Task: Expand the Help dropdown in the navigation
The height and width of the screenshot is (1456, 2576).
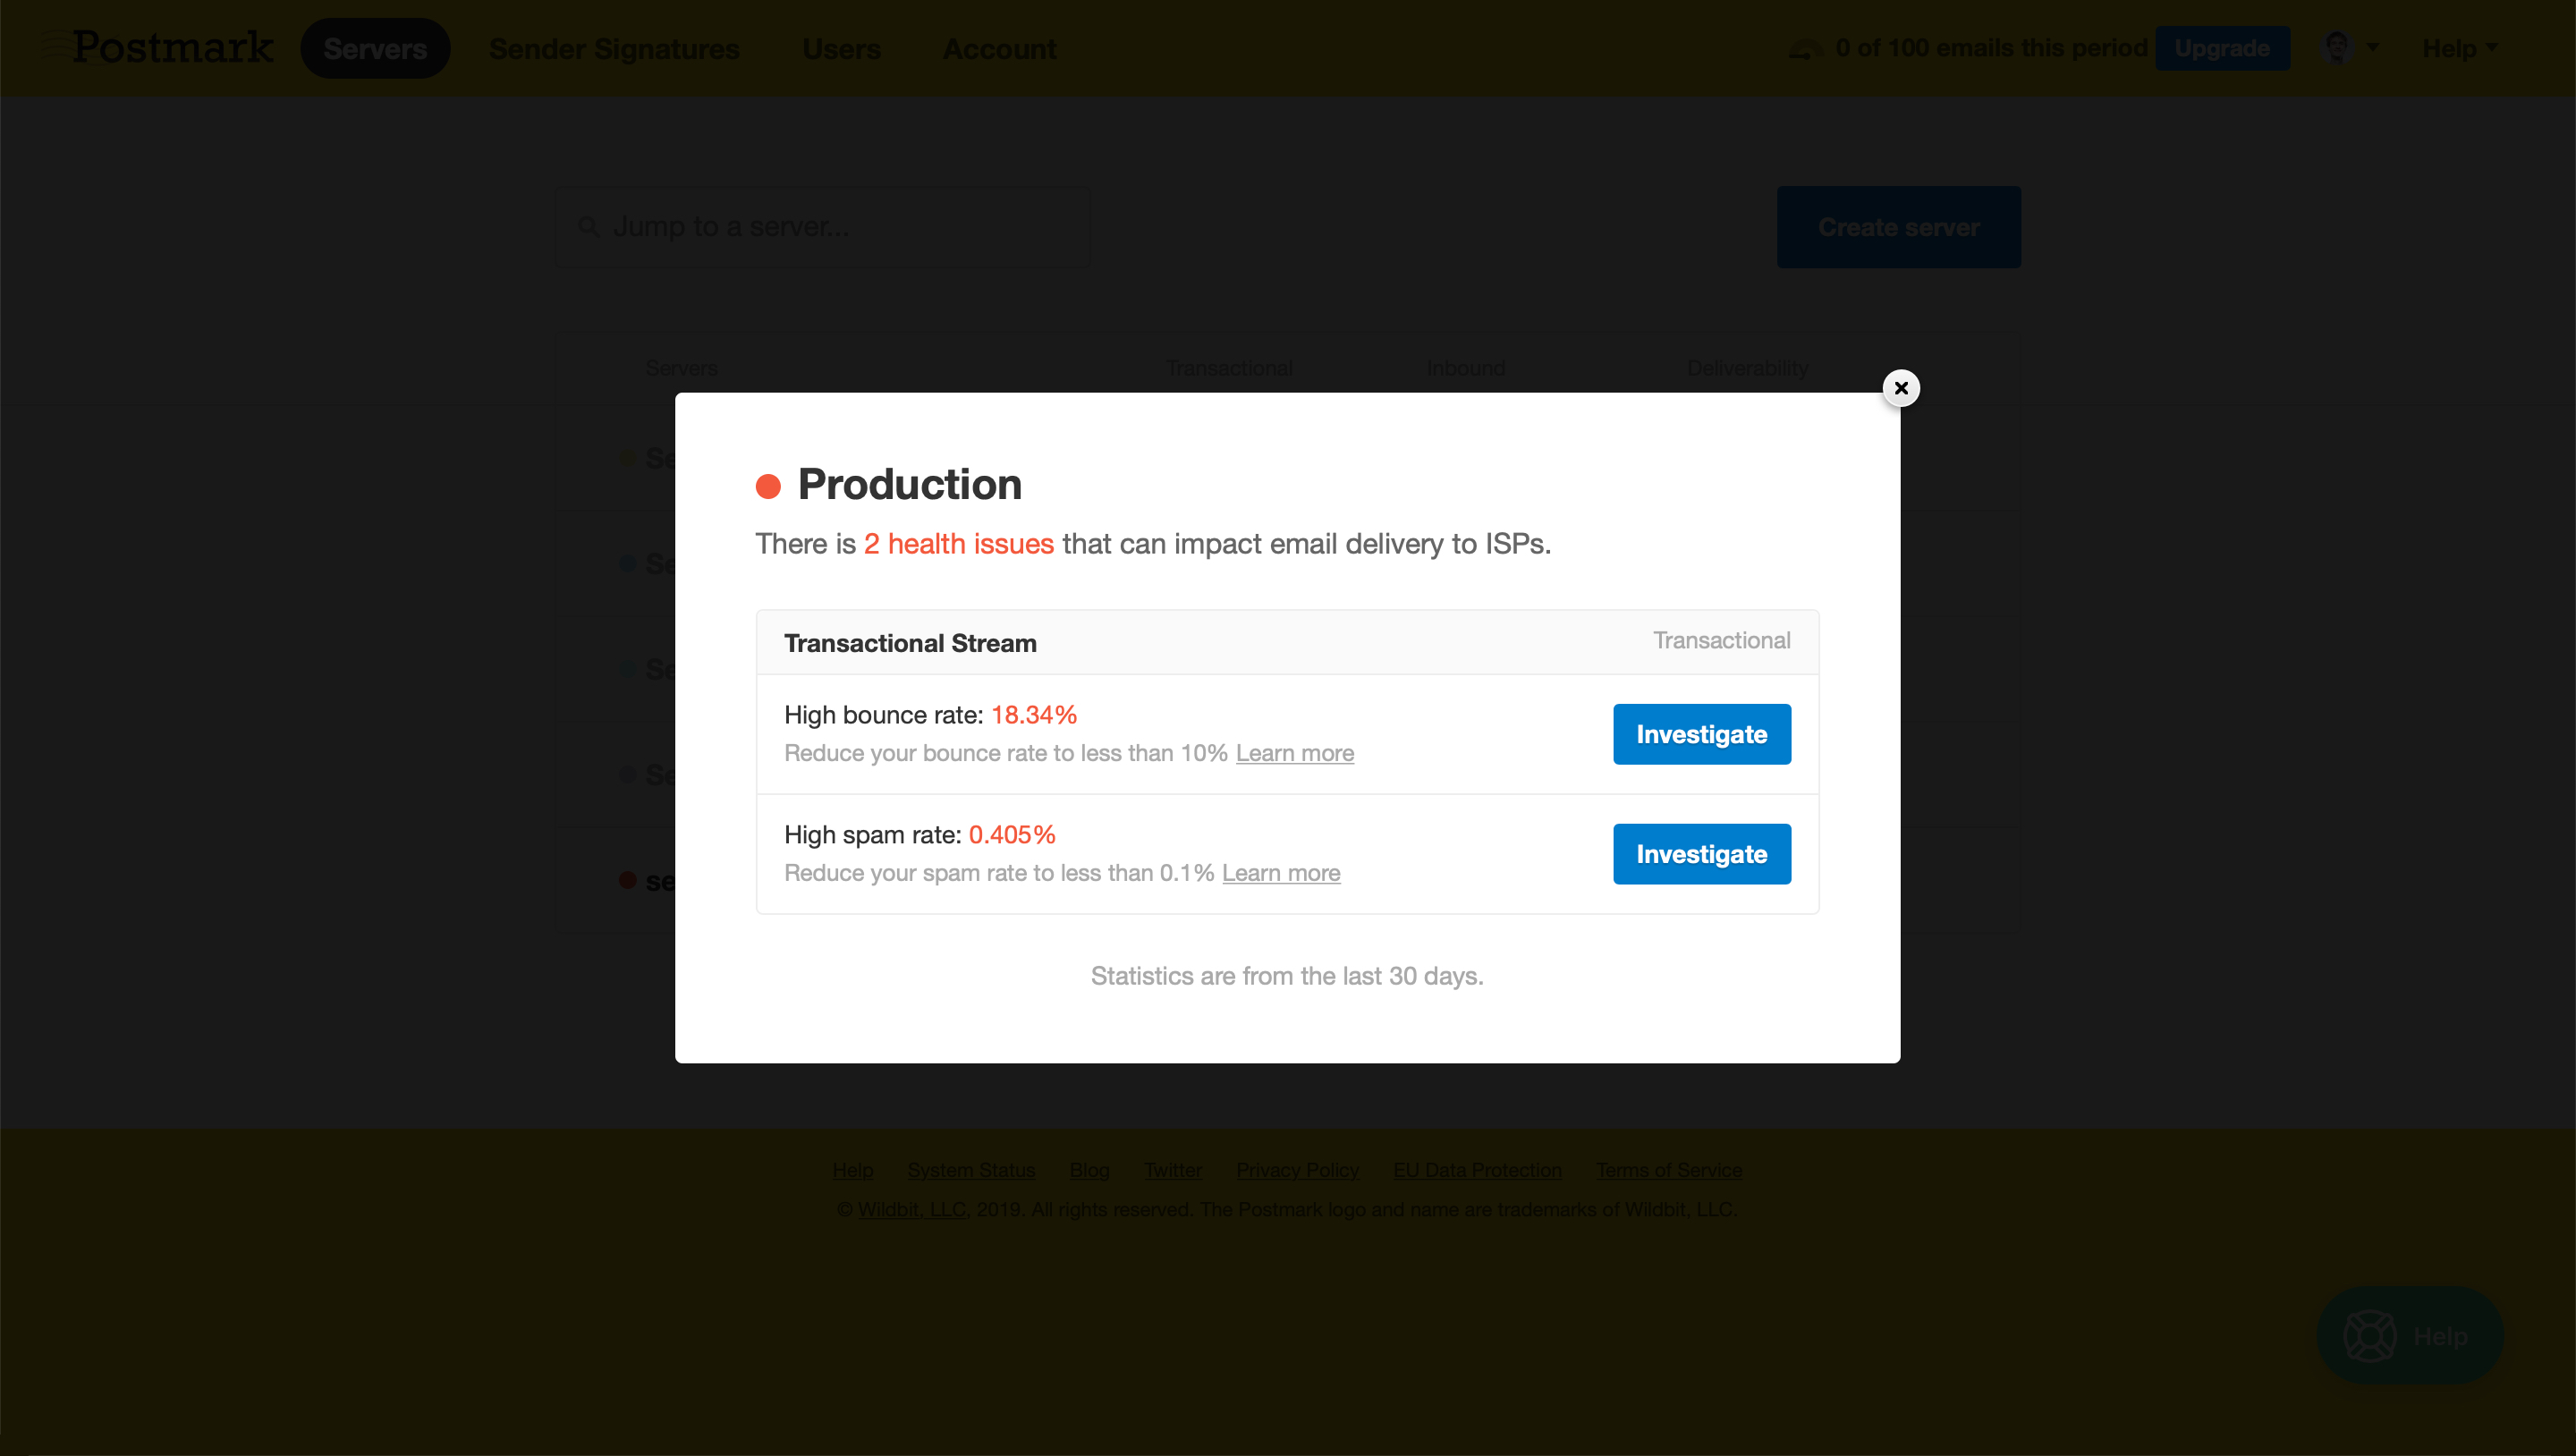Action: 2460,47
